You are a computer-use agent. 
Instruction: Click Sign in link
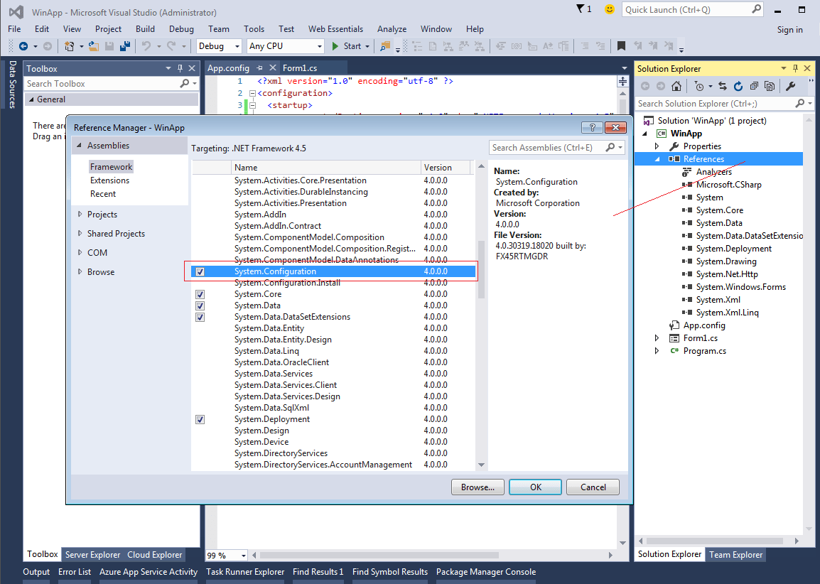(x=789, y=30)
